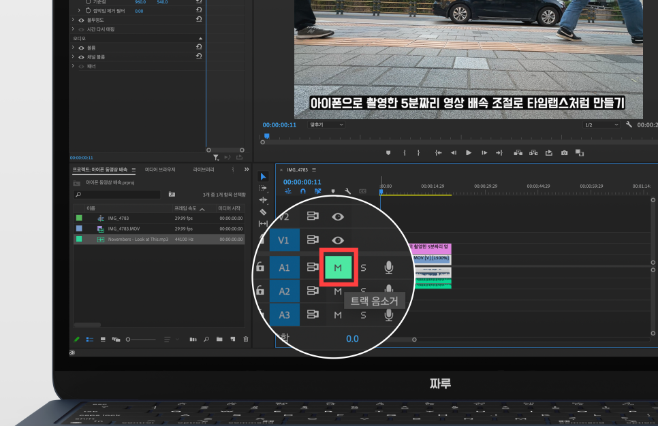The width and height of the screenshot is (658, 426).
Task: Show hidden panel tabs with double chevron
Action: point(247,169)
